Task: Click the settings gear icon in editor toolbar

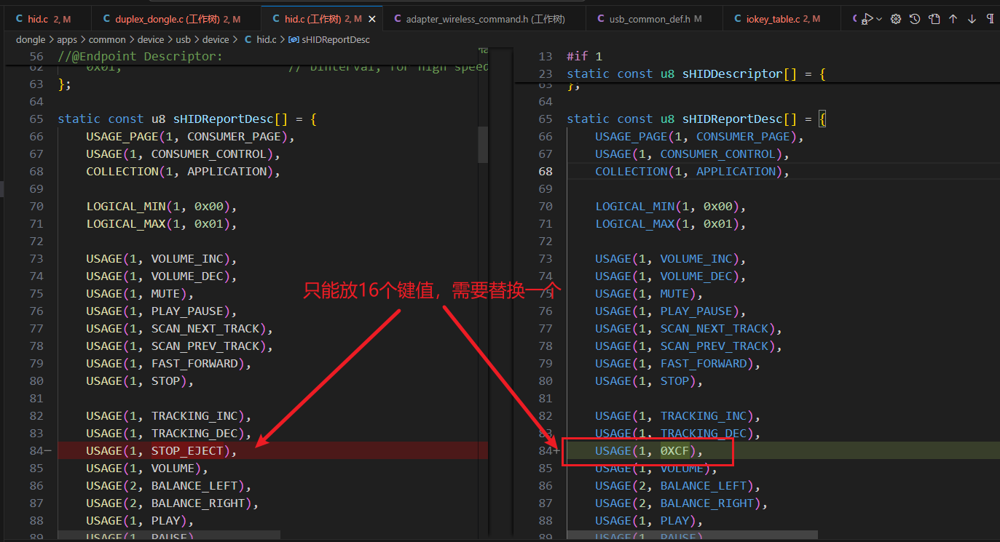Action: click(896, 19)
